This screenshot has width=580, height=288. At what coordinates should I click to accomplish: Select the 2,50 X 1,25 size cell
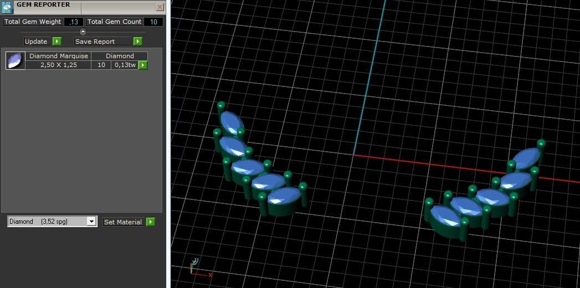[x=59, y=65]
